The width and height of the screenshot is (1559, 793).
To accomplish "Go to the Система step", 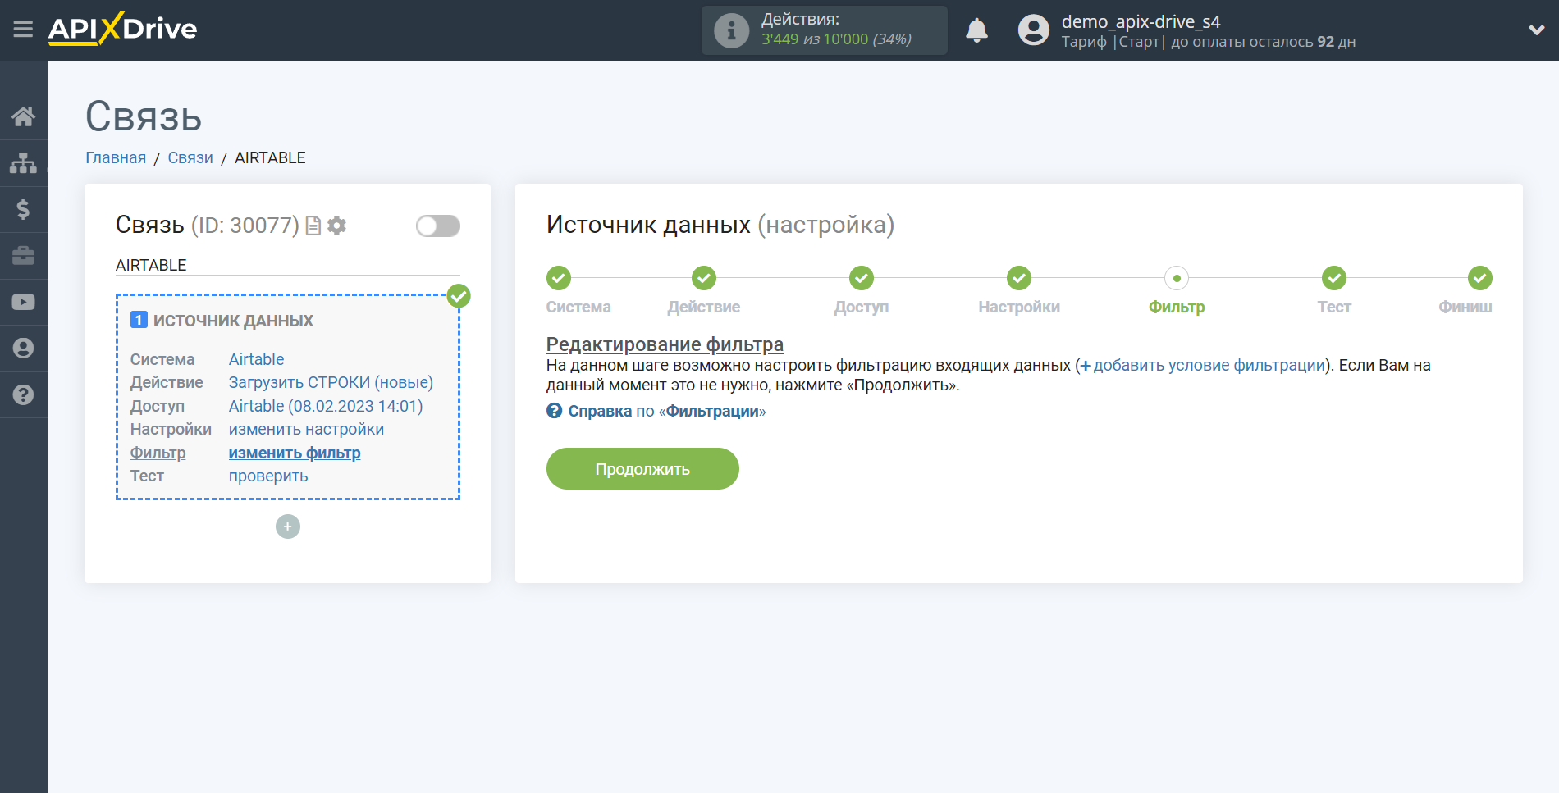I will point(559,278).
